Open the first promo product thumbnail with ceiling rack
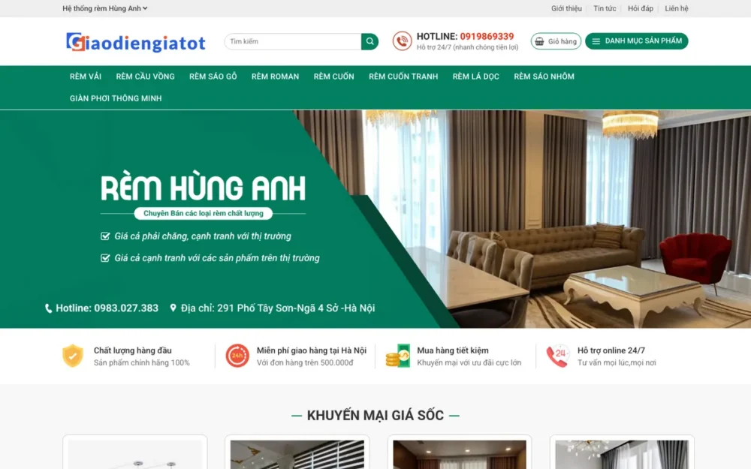This screenshot has width=751, height=469. coord(135,454)
